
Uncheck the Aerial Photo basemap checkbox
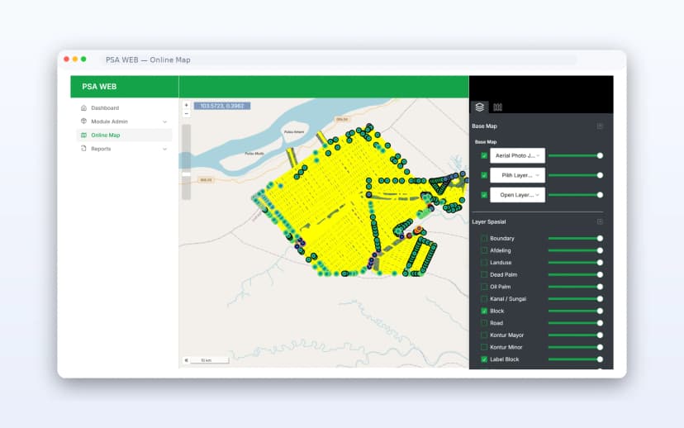(x=484, y=156)
